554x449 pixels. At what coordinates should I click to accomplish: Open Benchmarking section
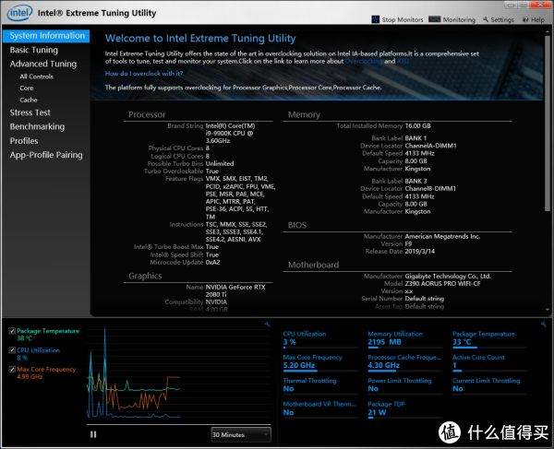point(37,126)
